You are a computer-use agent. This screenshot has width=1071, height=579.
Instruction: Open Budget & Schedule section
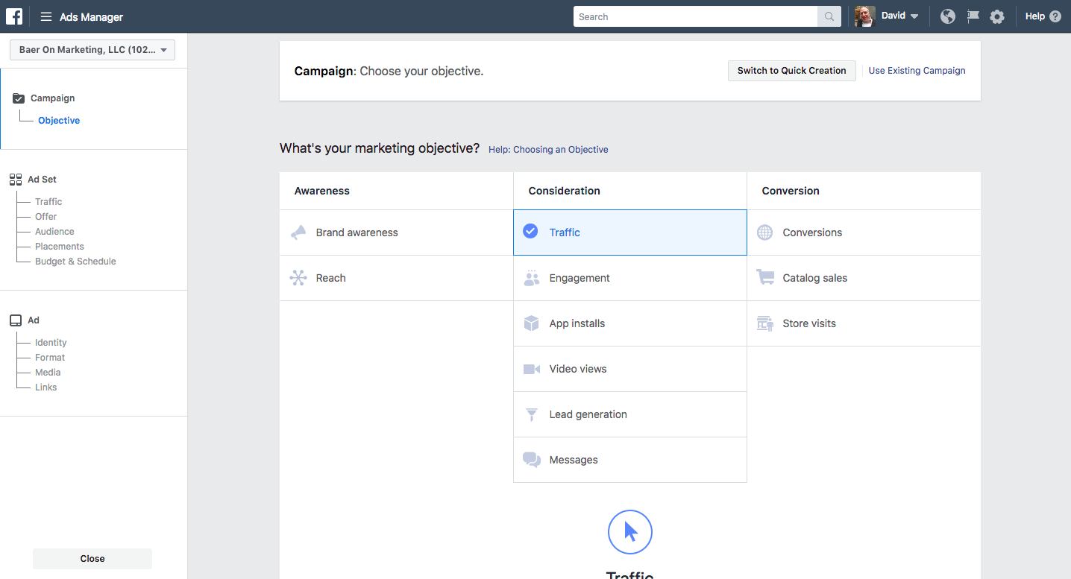coord(75,262)
